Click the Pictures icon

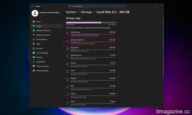point(67,64)
